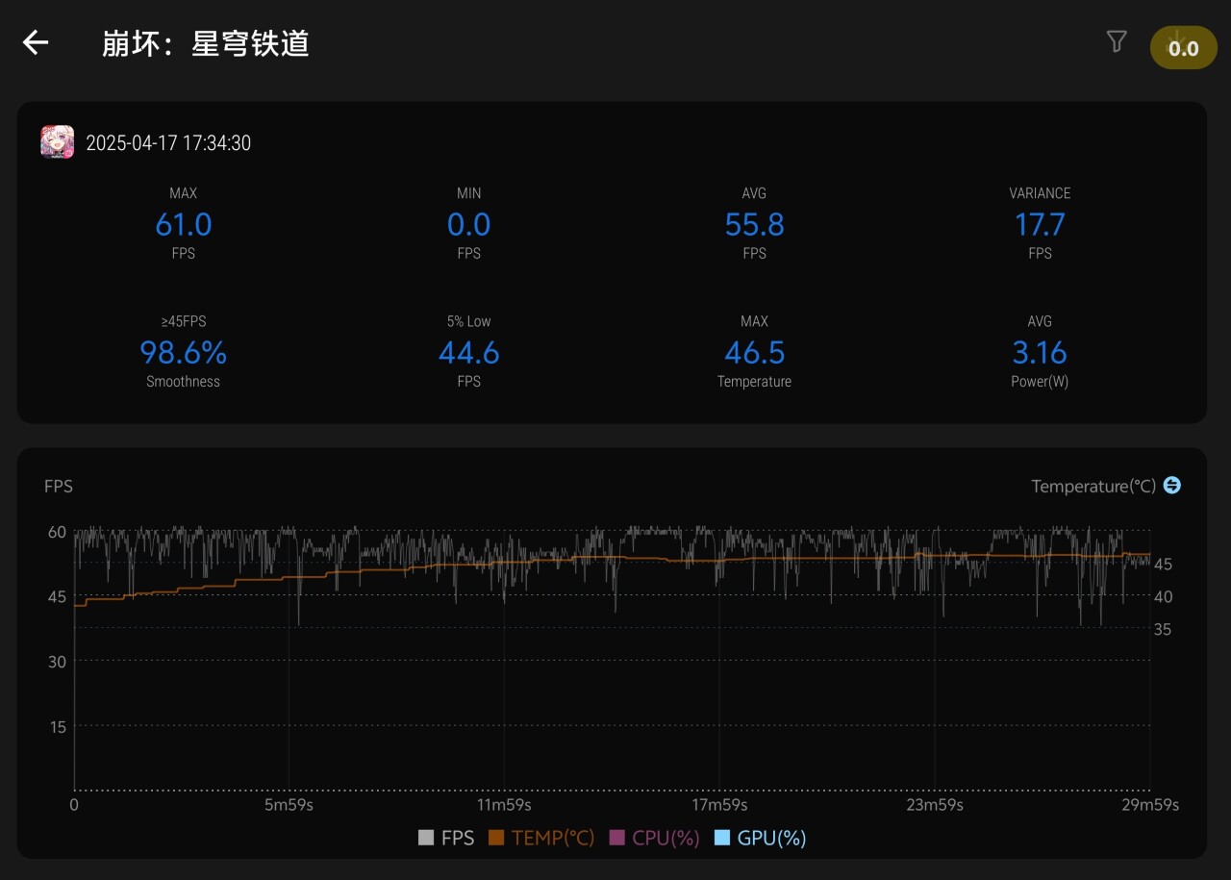Click the 5m59s time axis marker

(x=289, y=805)
